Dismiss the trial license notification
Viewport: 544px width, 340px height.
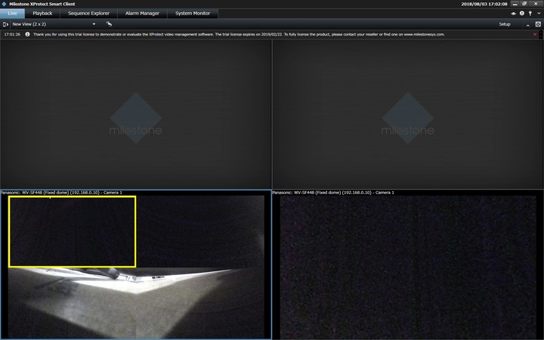point(535,35)
